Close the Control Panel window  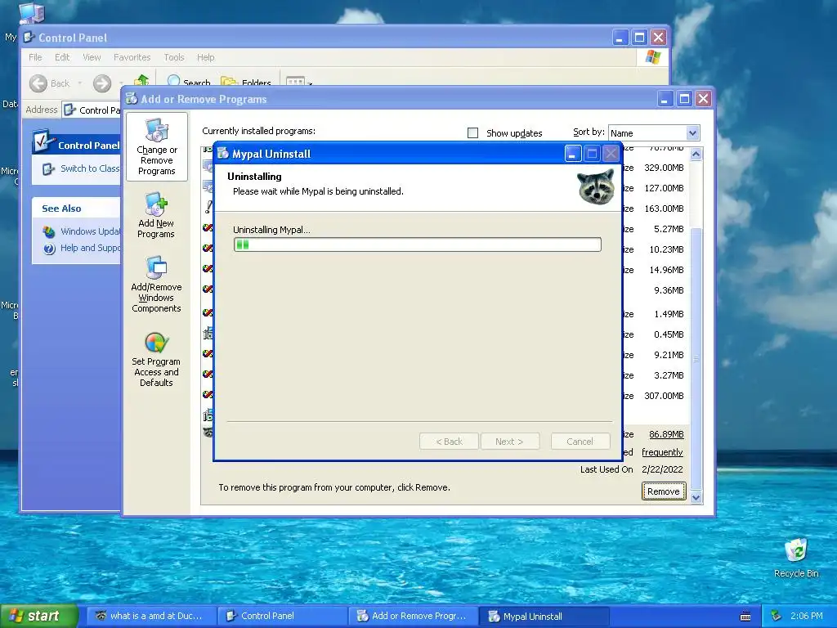(659, 38)
